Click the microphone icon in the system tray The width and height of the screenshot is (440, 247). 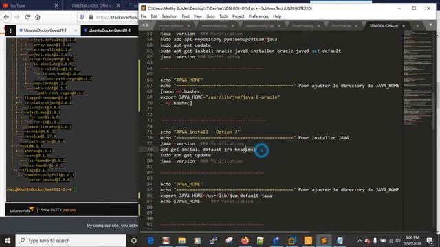pos(375,241)
